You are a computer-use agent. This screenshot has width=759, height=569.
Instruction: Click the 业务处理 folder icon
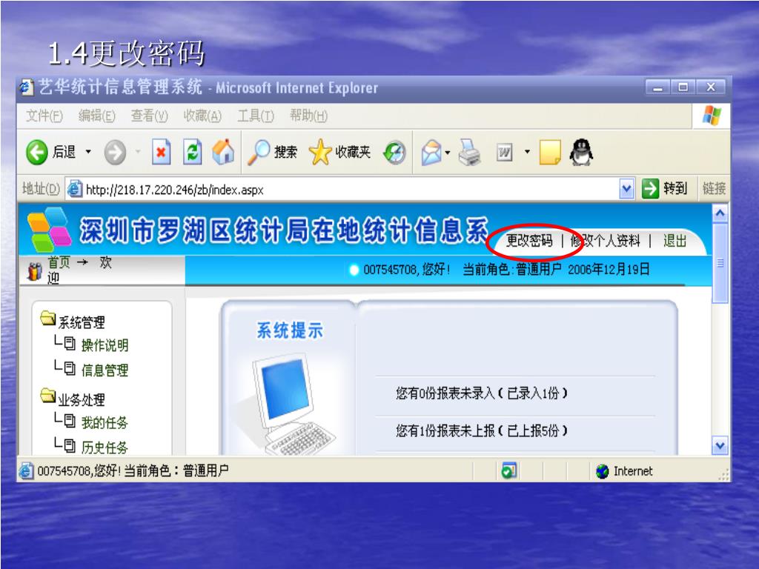tap(48, 396)
